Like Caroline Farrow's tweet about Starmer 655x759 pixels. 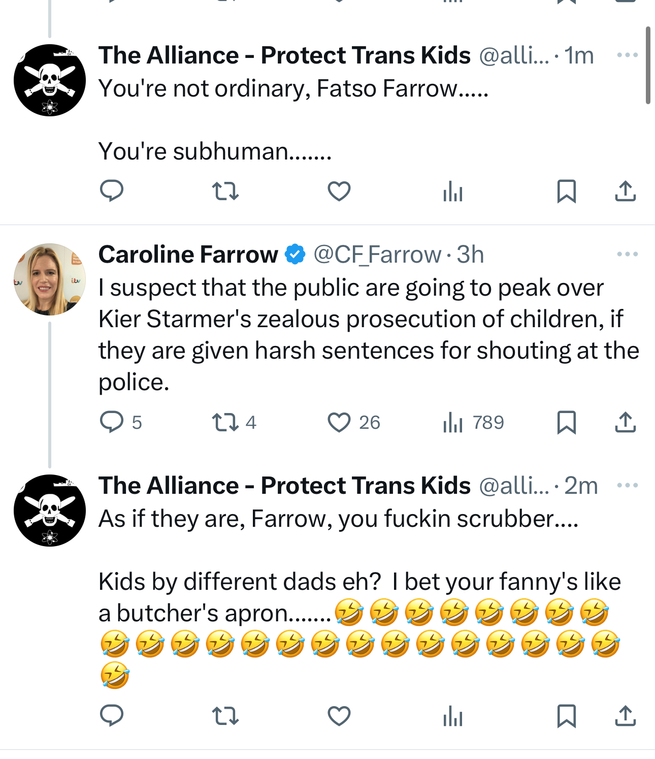click(x=339, y=422)
